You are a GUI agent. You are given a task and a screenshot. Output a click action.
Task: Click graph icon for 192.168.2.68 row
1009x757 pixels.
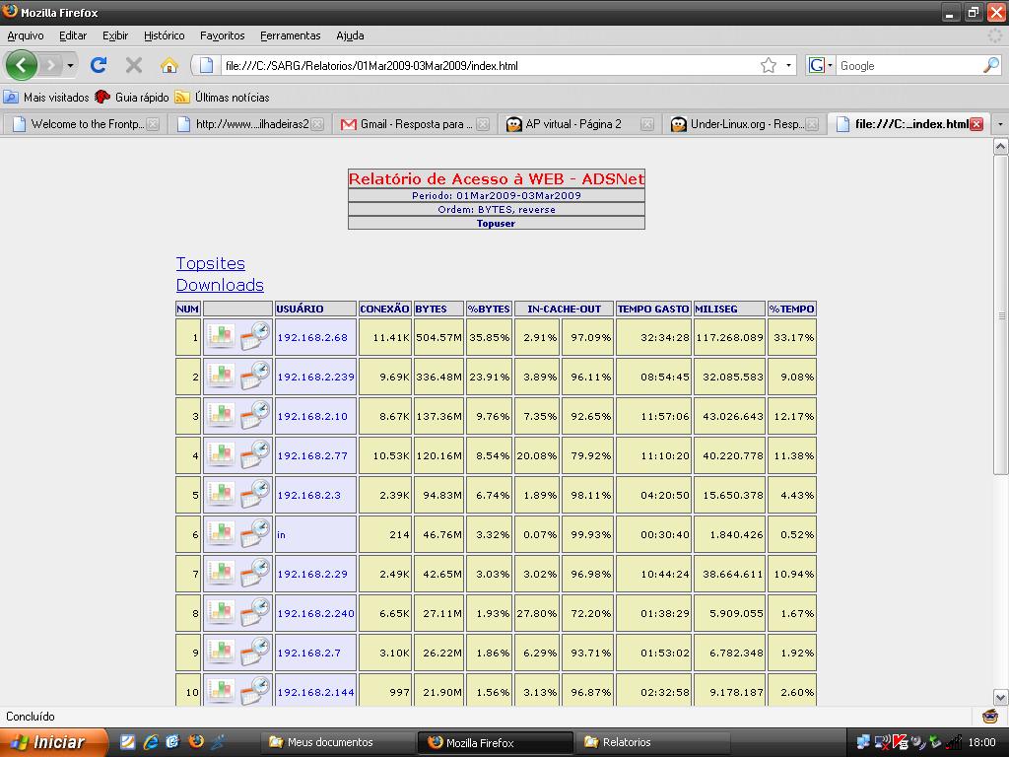(221, 337)
